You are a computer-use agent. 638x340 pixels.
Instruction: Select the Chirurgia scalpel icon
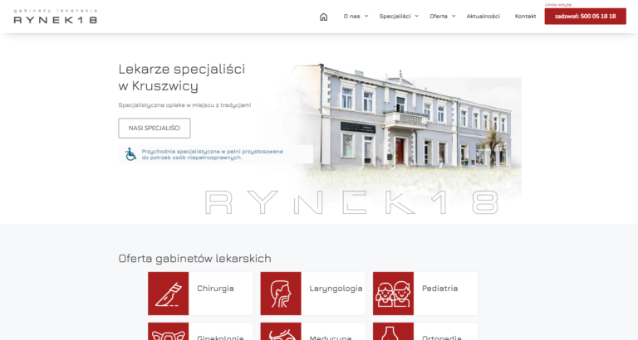[x=168, y=294]
